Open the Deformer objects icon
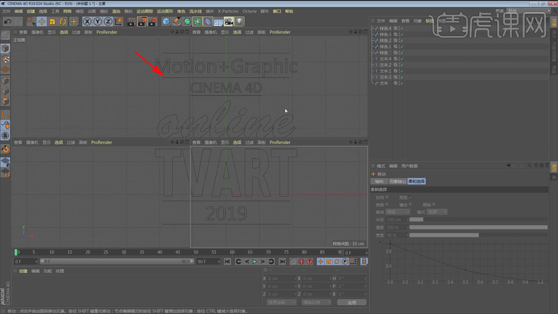Image resolution: width=558 pixels, height=314 pixels. [x=208, y=22]
